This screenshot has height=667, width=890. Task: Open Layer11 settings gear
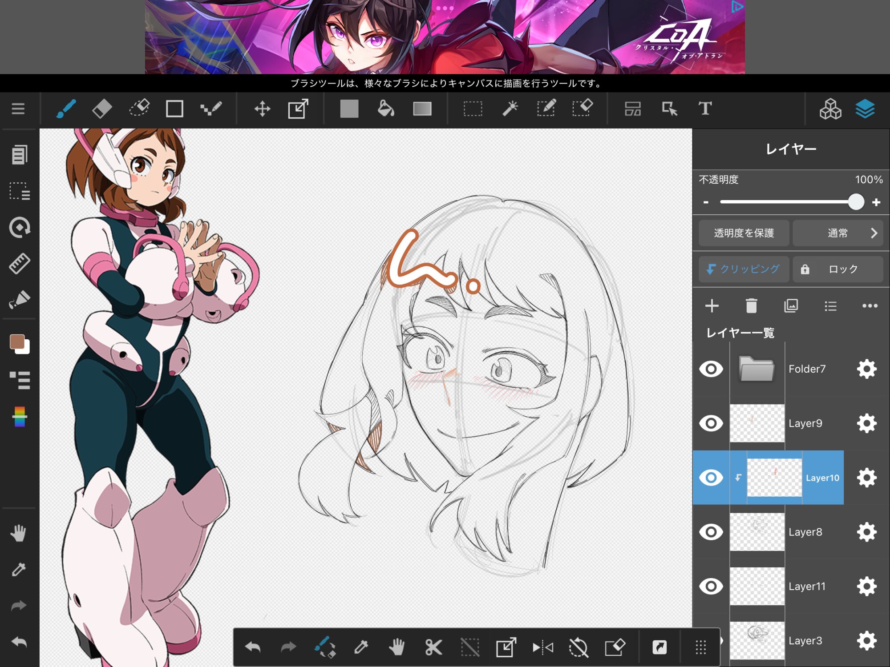(x=866, y=586)
